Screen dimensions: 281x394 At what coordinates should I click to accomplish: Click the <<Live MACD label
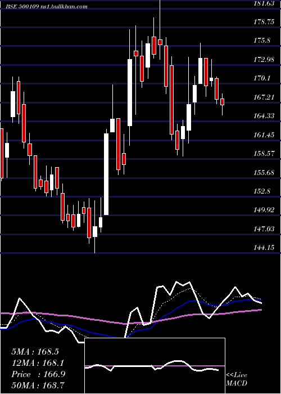point(237,379)
